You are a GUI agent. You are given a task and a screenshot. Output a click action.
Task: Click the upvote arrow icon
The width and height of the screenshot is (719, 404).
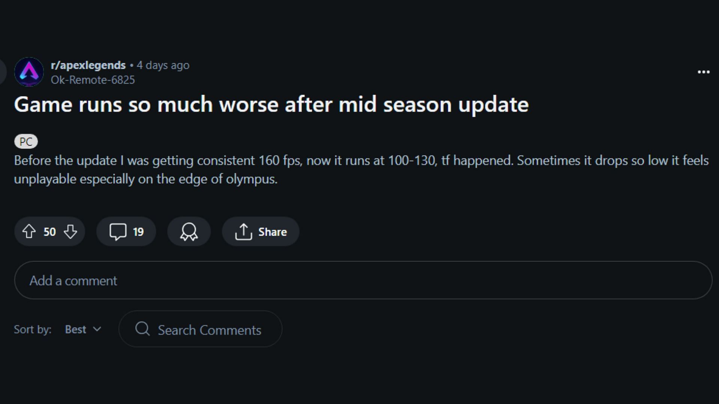tap(30, 231)
